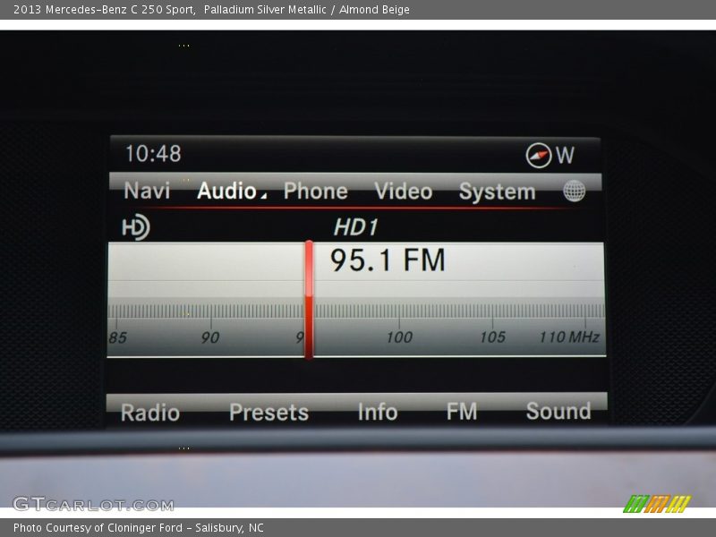
Task: Expand the Audio dropdown arrow
Action: click(263, 195)
